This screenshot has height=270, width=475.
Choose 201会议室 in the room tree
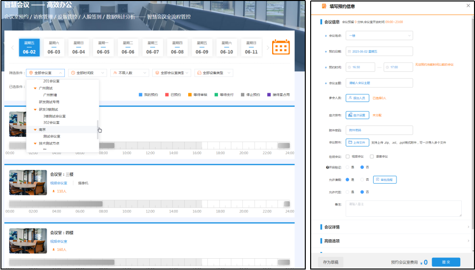(x=51, y=82)
